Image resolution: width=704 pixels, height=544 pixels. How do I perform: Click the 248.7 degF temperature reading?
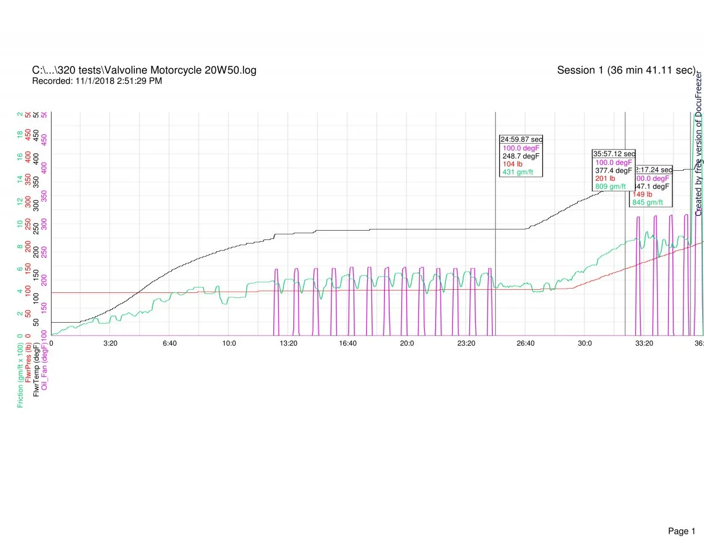(521, 156)
